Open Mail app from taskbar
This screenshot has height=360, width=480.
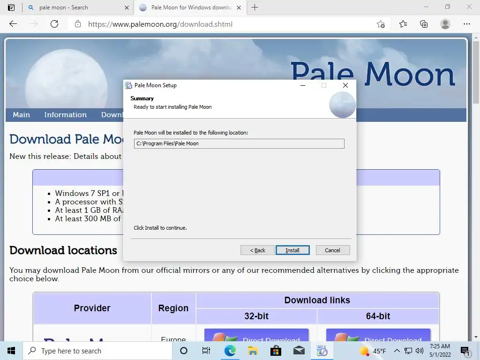[299, 351]
